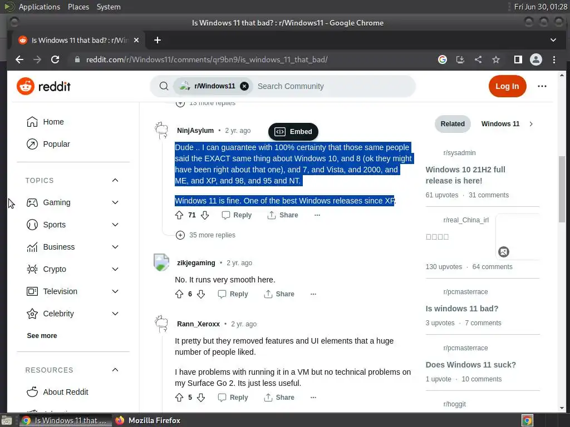Open Windows 10 21H2 full release post
The width and height of the screenshot is (570, 427).
pyautogui.click(x=465, y=175)
